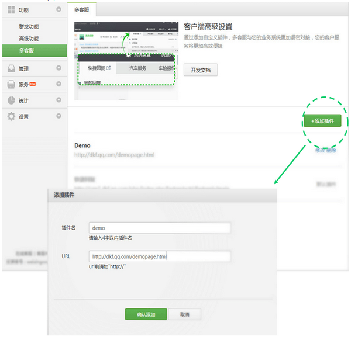
Task: Select the 多客服 sidebar item
Action: click(35, 50)
